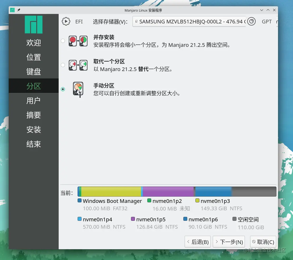The width and height of the screenshot is (293, 260).
Task: Go to the 位置 step in the sidebar
Action: (34, 57)
